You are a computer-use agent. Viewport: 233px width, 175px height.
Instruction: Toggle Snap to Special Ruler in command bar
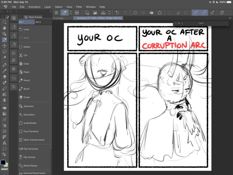[x=204, y=13]
